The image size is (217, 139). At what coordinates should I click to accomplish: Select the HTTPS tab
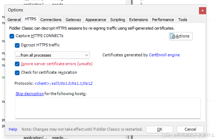pos(31,19)
